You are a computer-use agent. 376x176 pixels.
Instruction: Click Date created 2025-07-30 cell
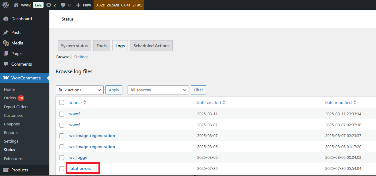pos(207,169)
